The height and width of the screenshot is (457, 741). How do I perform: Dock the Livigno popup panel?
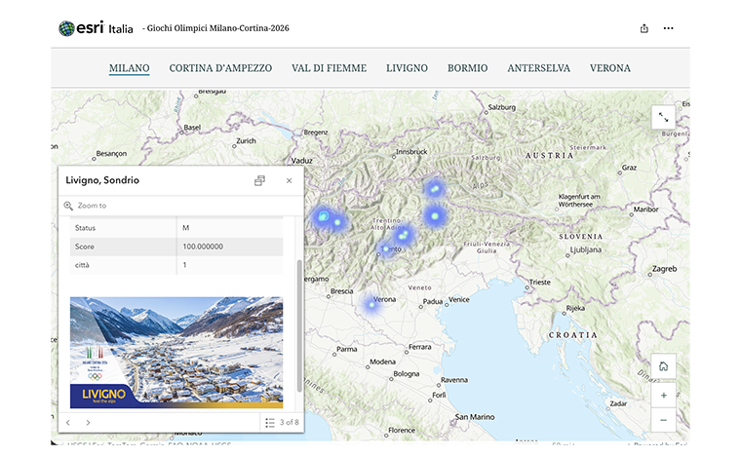[259, 180]
